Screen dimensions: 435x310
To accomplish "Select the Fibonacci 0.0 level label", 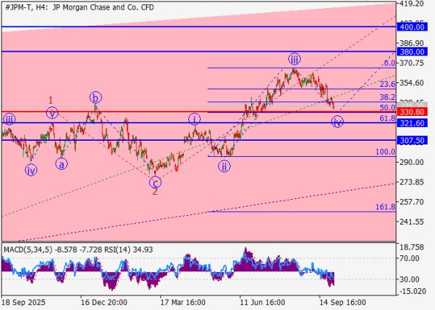I will pos(389,63).
